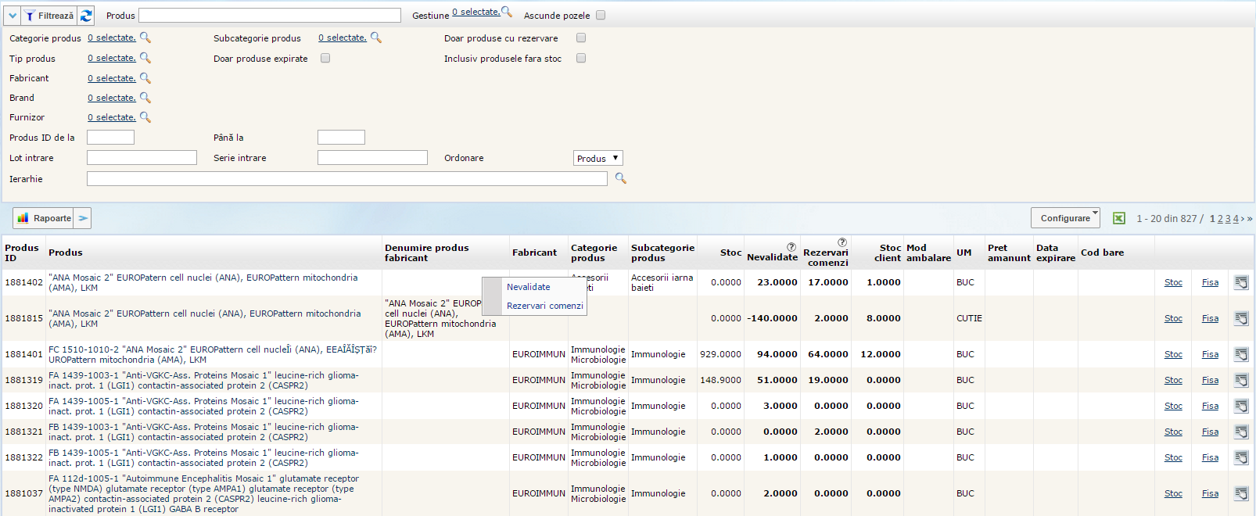Click the Fabricant search magnifier icon
The height and width of the screenshot is (516, 1256).
point(145,78)
